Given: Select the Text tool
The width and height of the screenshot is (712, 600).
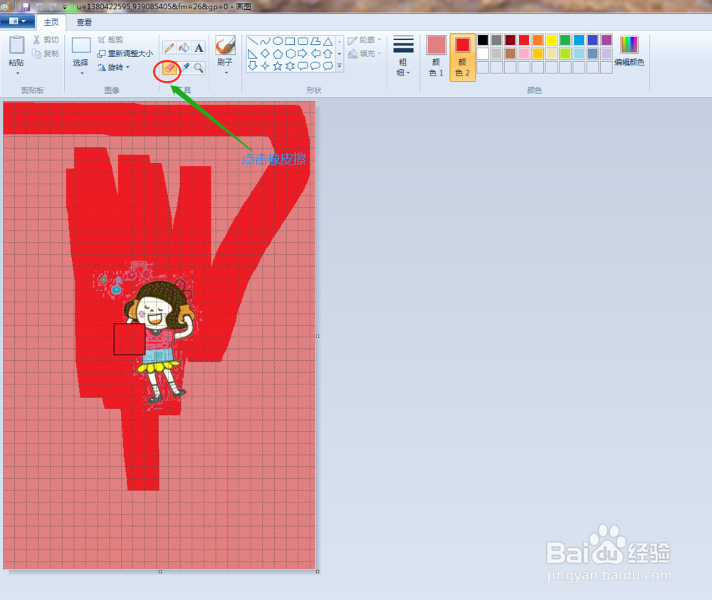Looking at the screenshot, I should click(199, 48).
